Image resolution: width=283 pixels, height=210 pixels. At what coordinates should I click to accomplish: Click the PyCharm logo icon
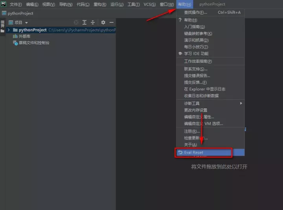4,4
